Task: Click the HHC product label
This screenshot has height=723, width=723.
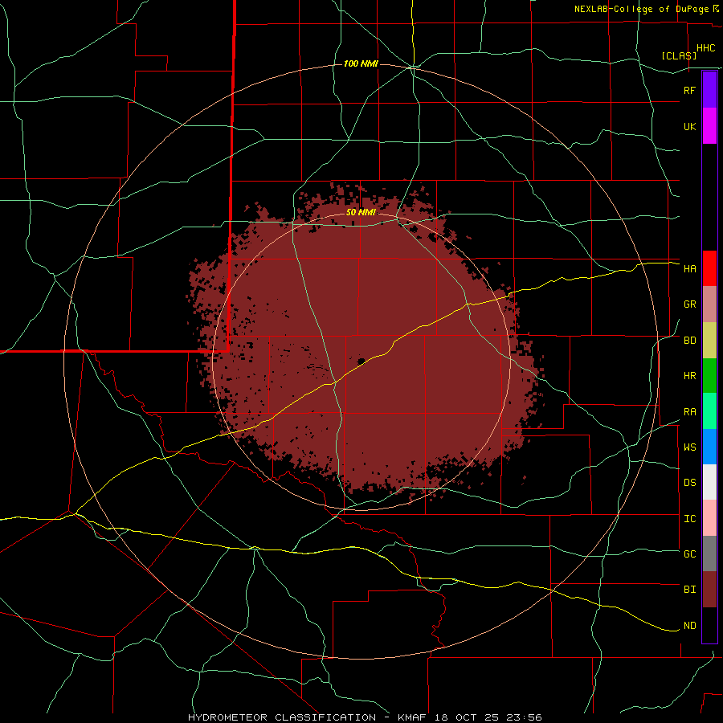Action: (x=705, y=48)
